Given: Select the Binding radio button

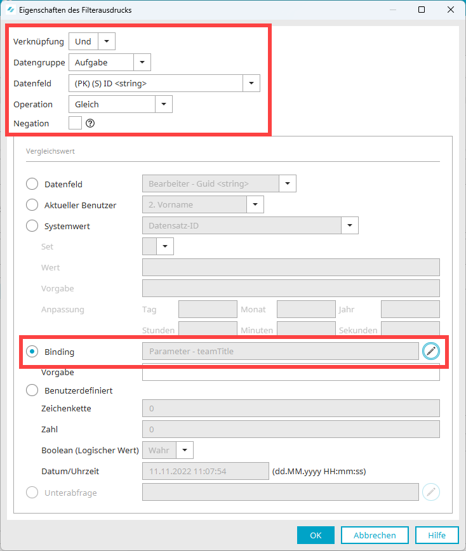Looking at the screenshot, I should (32, 352).
